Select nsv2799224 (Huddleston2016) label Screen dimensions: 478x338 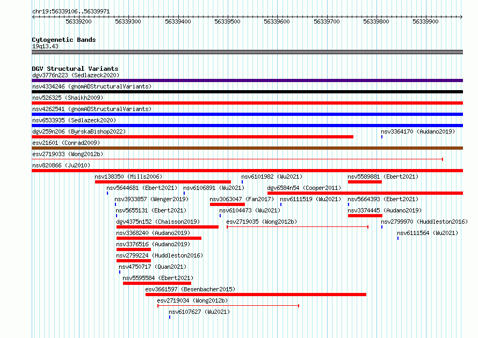(160, 255)
